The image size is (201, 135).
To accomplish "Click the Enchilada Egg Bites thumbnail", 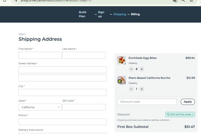I will coord(122,60).
